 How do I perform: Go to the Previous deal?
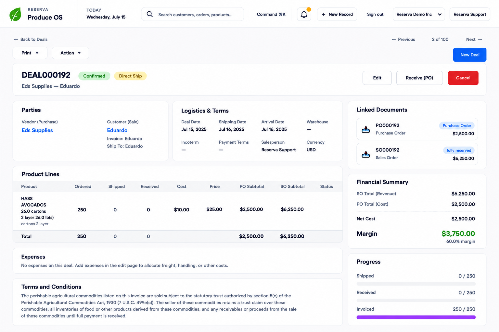(403, 39)
